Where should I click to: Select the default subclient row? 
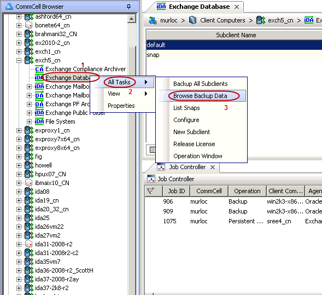click(x=234, y=45)
